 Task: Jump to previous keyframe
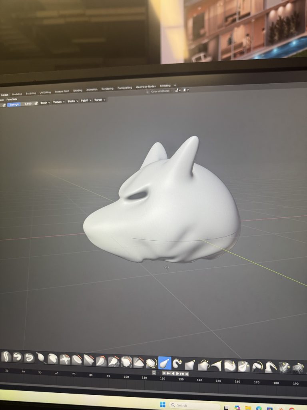[168, 374]
